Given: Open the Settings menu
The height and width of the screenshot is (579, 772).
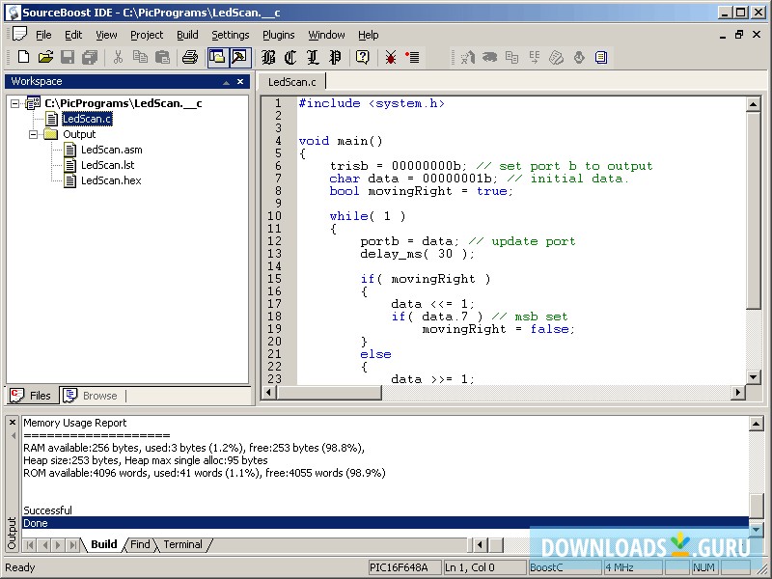Looking at the screenshot, I should 230,35.
